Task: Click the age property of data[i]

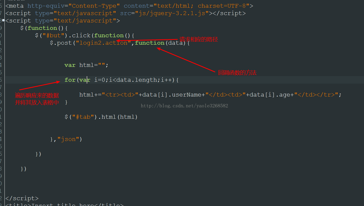Action: pyautogui.click(x=285, y=95)
